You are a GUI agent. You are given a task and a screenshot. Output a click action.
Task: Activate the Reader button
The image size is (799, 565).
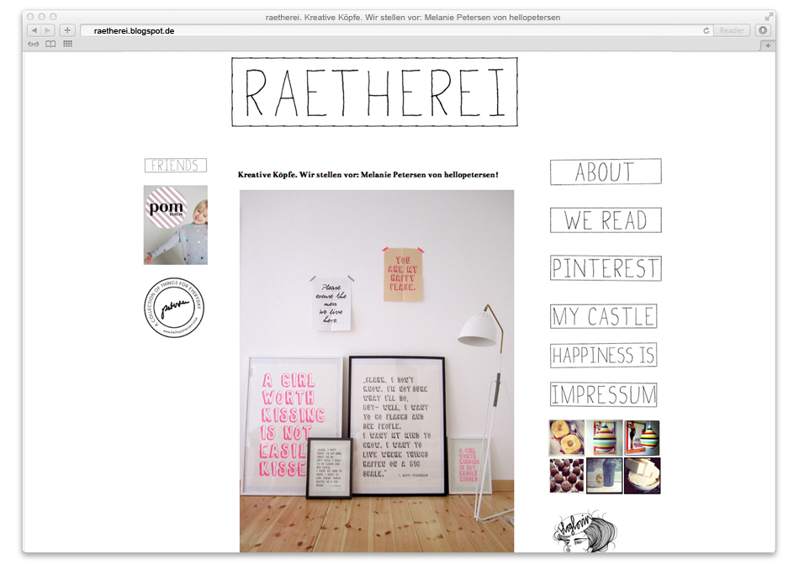(732, 30)
